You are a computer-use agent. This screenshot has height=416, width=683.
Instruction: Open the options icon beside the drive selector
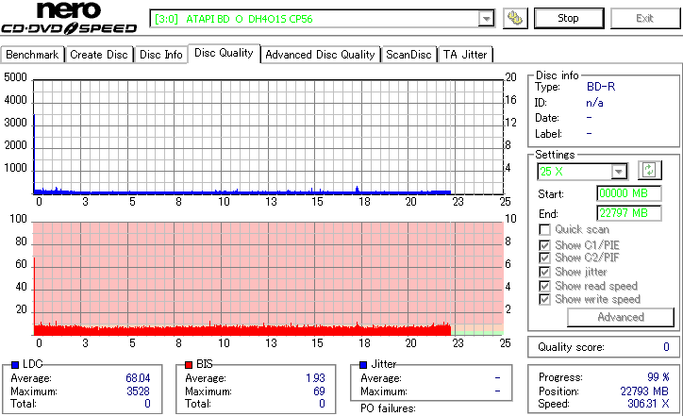pyautogui.click(x=515, y=18)
